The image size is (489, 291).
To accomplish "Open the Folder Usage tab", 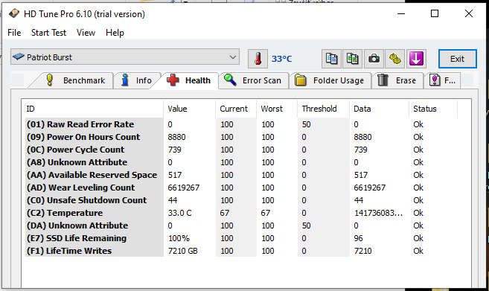I will point(330,80).
